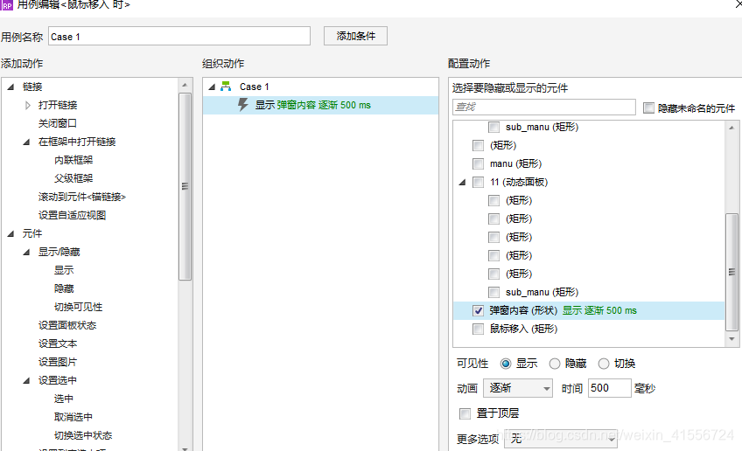Viewport: 742px width, 451px height.
Task: Collapse the 元件 tree group
Action: pyautogui.click(x=10, y=233)
